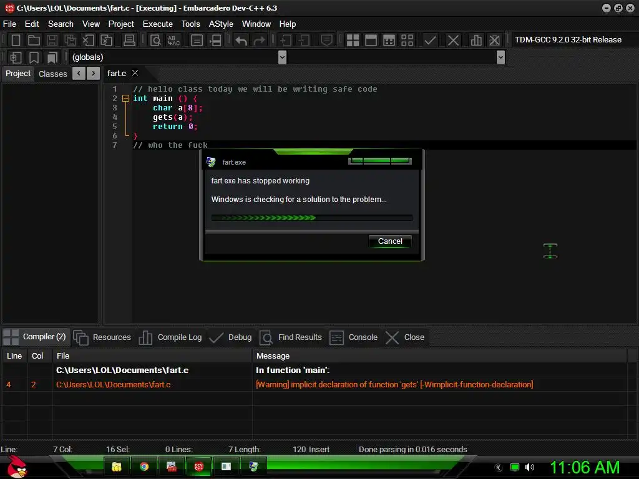The height and width of the screenshot is (479, 639).
Task: Switch to the Classes sidebar tab
Action: [x=52, y=74]
